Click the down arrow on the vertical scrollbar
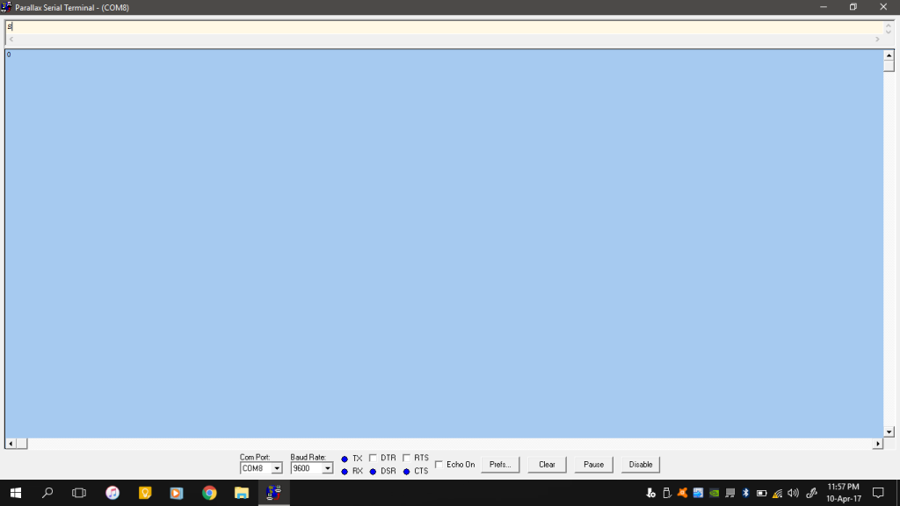This screenshot has height=506, width=900. coord(887,430)
